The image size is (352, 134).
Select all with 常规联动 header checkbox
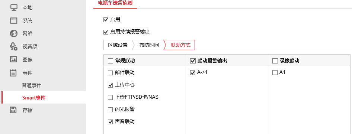(111, 61)
